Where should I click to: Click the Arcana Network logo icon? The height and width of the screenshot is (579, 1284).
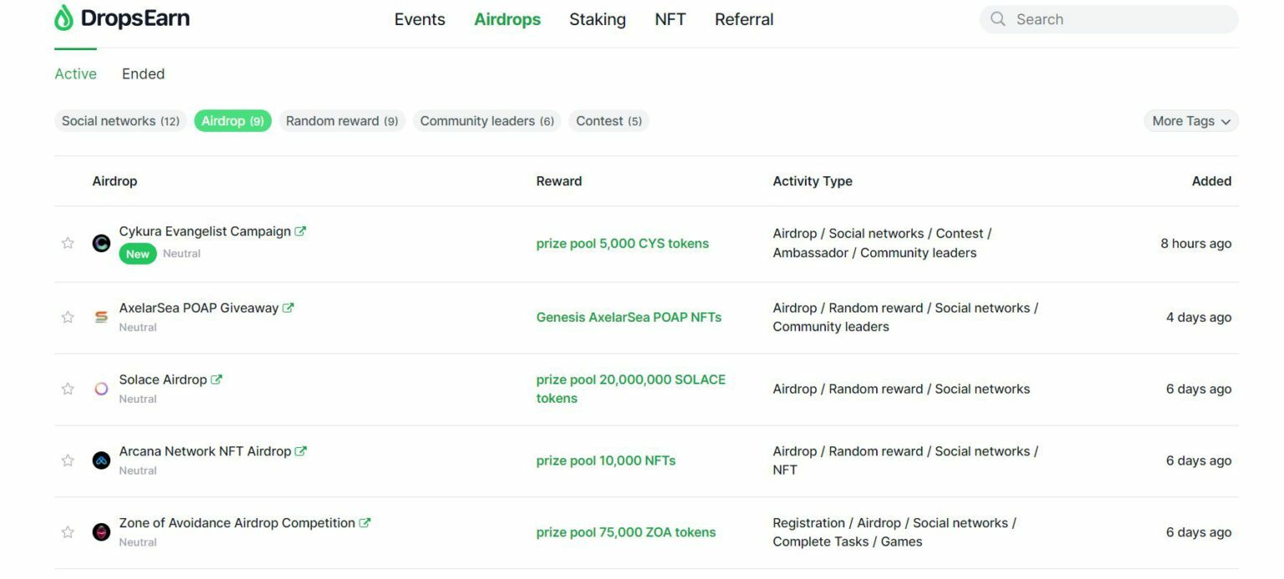point(101,460)
